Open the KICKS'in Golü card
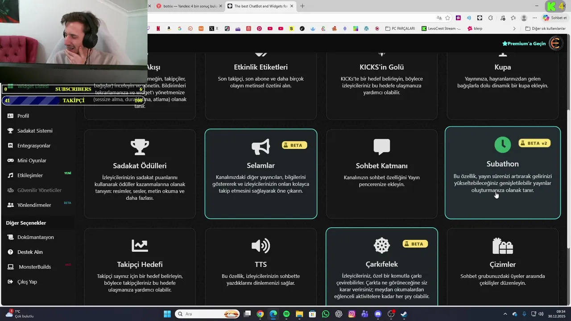This screenshot has height=321, width=571. (382, 86)
